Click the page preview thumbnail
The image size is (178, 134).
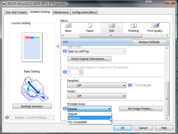tap(32, 47)
